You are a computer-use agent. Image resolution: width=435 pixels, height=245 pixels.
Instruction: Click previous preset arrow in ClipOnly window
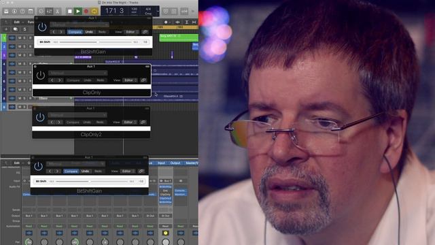(x=52, y=80)
